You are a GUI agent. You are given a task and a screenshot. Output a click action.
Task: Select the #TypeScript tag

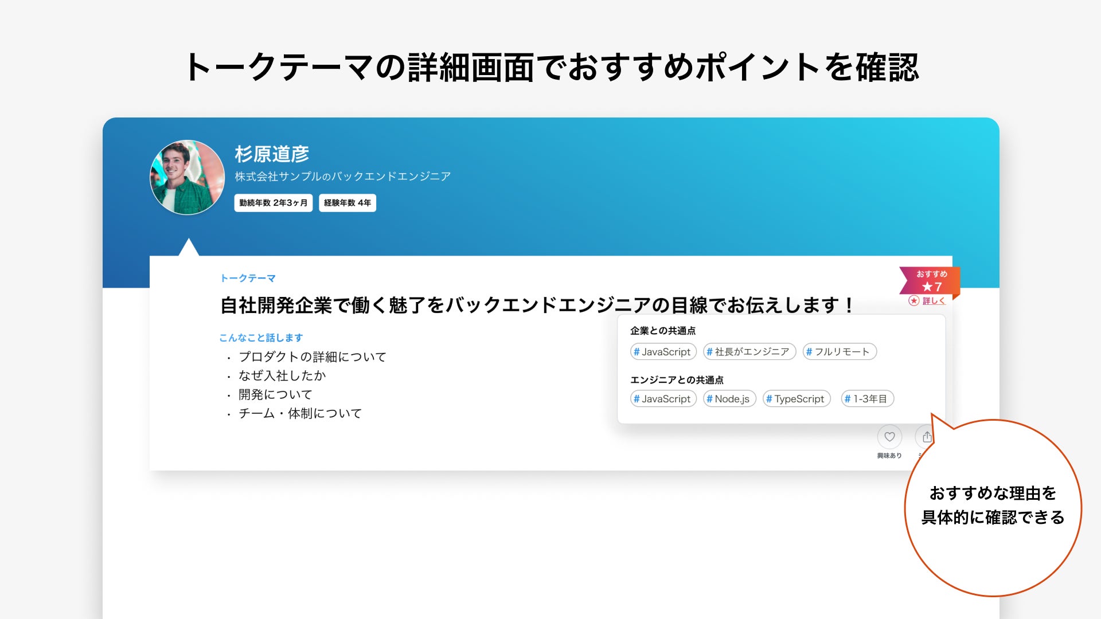click(796, 399)
